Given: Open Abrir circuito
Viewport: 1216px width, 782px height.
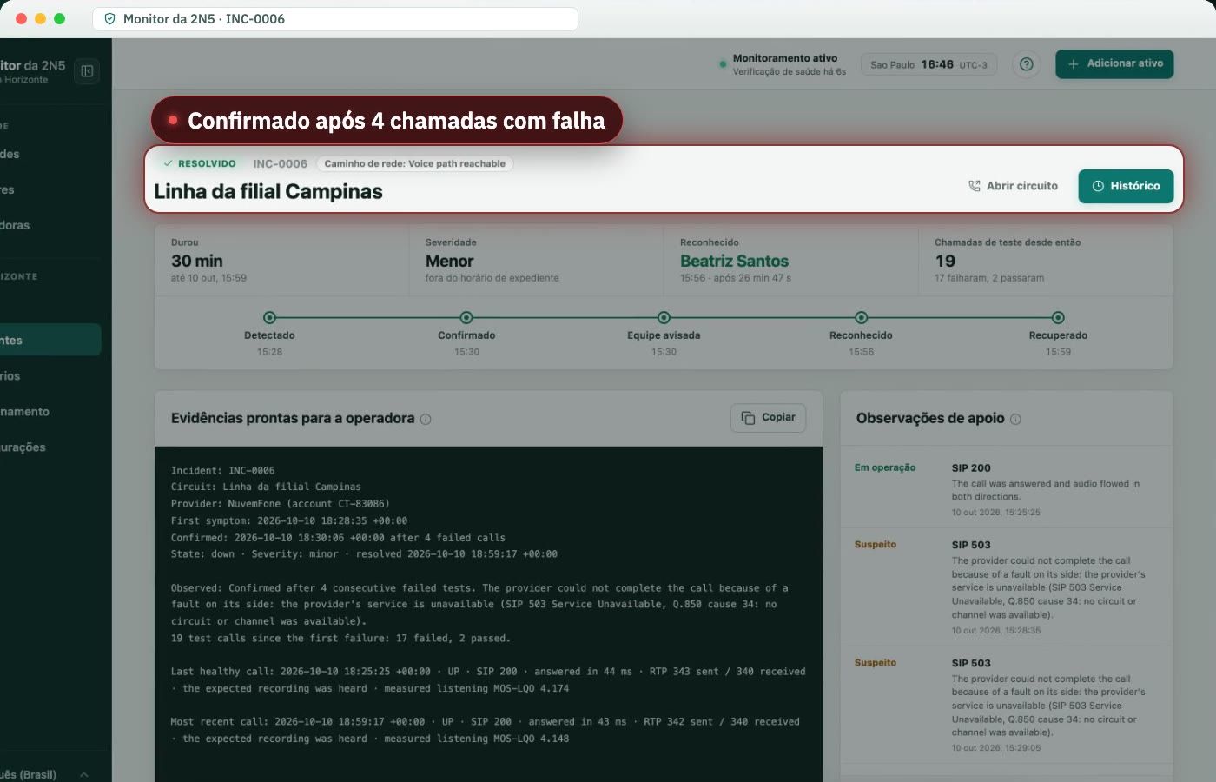Looking at the screenshot, I should coord(1013,186).
